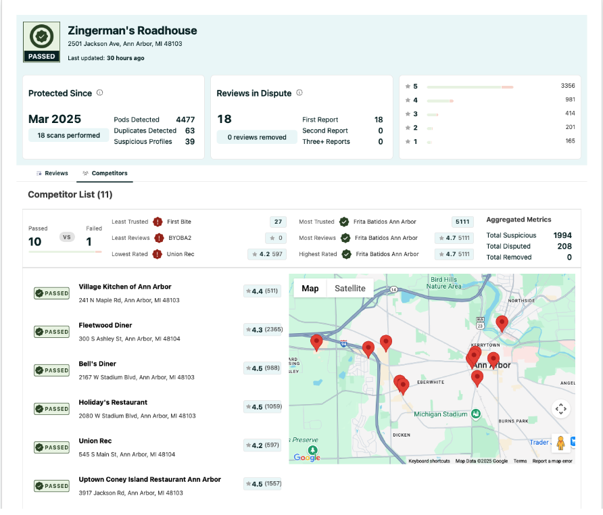Screen dimensions: 603x515
Task: Click the Pods Detected value 4477
Action: point(185,120)
